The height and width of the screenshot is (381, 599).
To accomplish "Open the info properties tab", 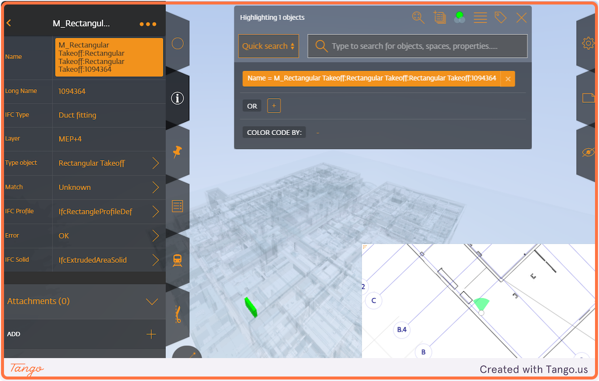I will (x=178, y=98).
